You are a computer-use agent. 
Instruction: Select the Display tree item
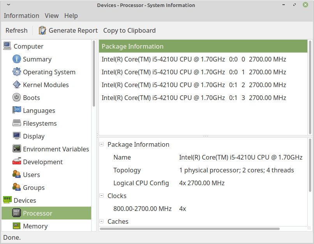point(34,136)
